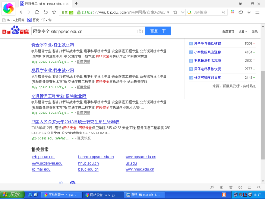Viewport: 265px width, 199px height.
Task: Click the 百度风云榜 source link
Action: point(231,86)
